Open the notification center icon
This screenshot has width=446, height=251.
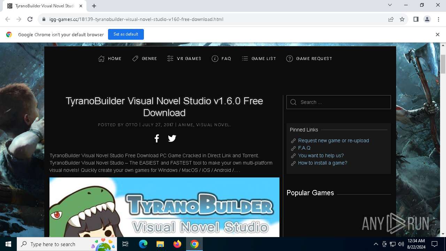435,244
